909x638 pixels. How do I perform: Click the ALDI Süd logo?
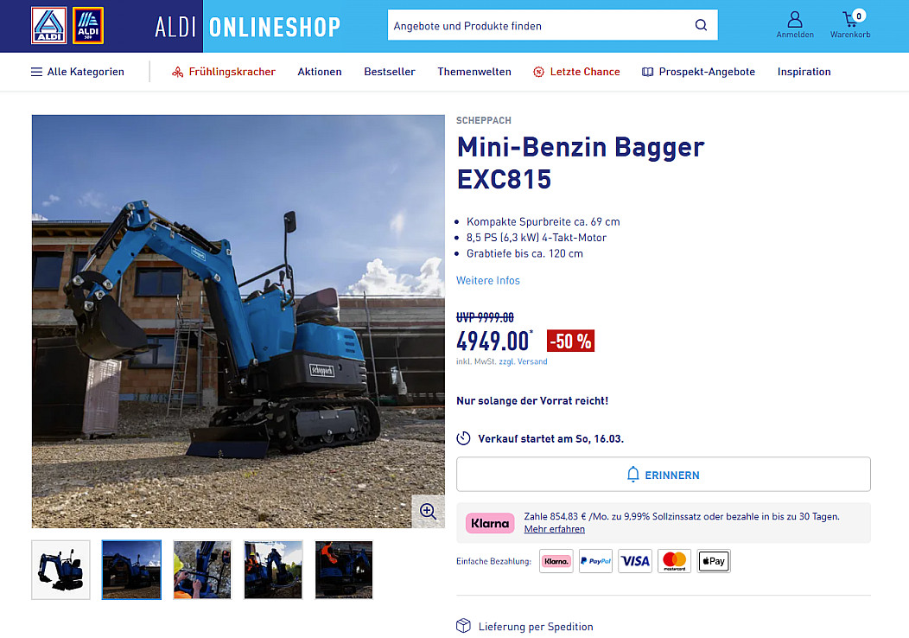88,26
